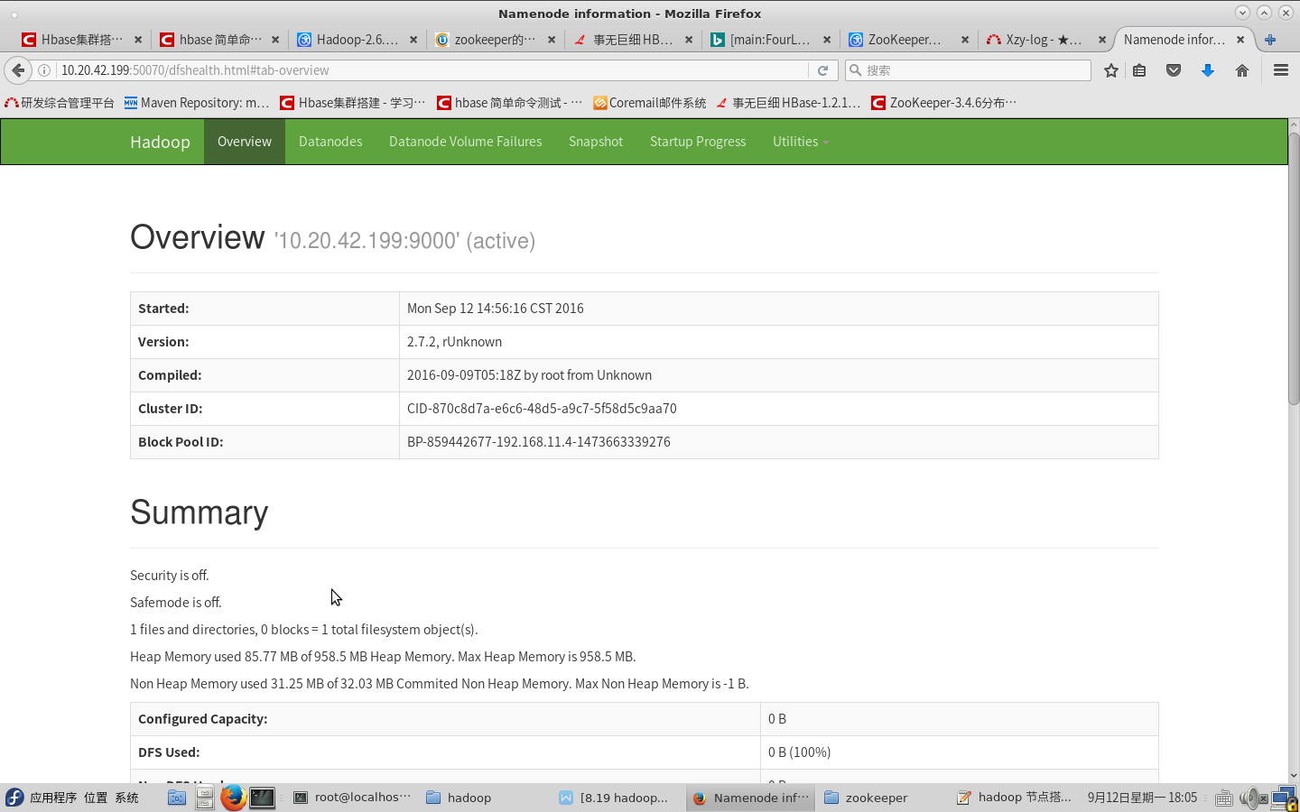Image resolution: width=1300 pixels, height=812 pixels.
Task: Open 应用程序 applications menu
Action: pyautogui.click(x=53, y=798)
